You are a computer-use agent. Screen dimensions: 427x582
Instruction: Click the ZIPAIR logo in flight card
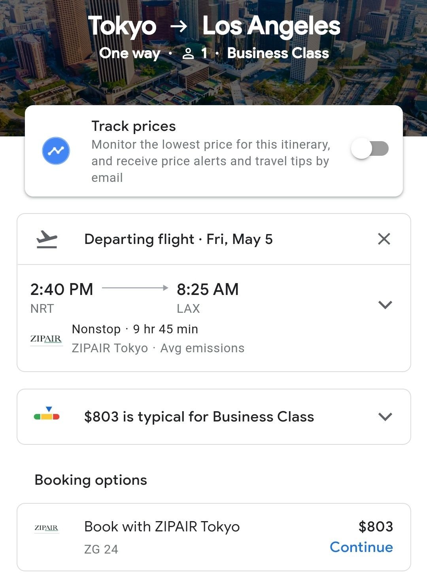coord(46,339)
